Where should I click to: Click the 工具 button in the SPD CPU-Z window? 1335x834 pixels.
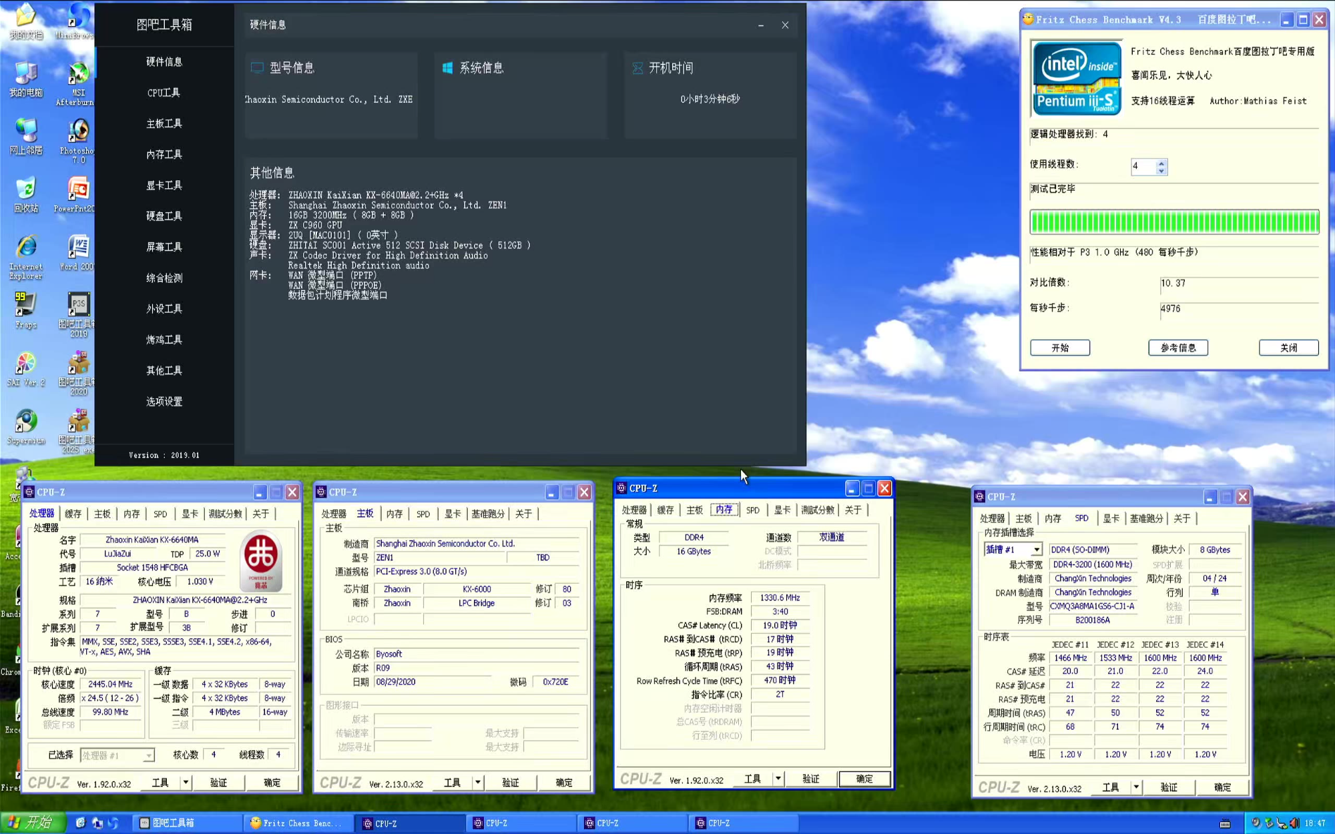(1110, 787)
